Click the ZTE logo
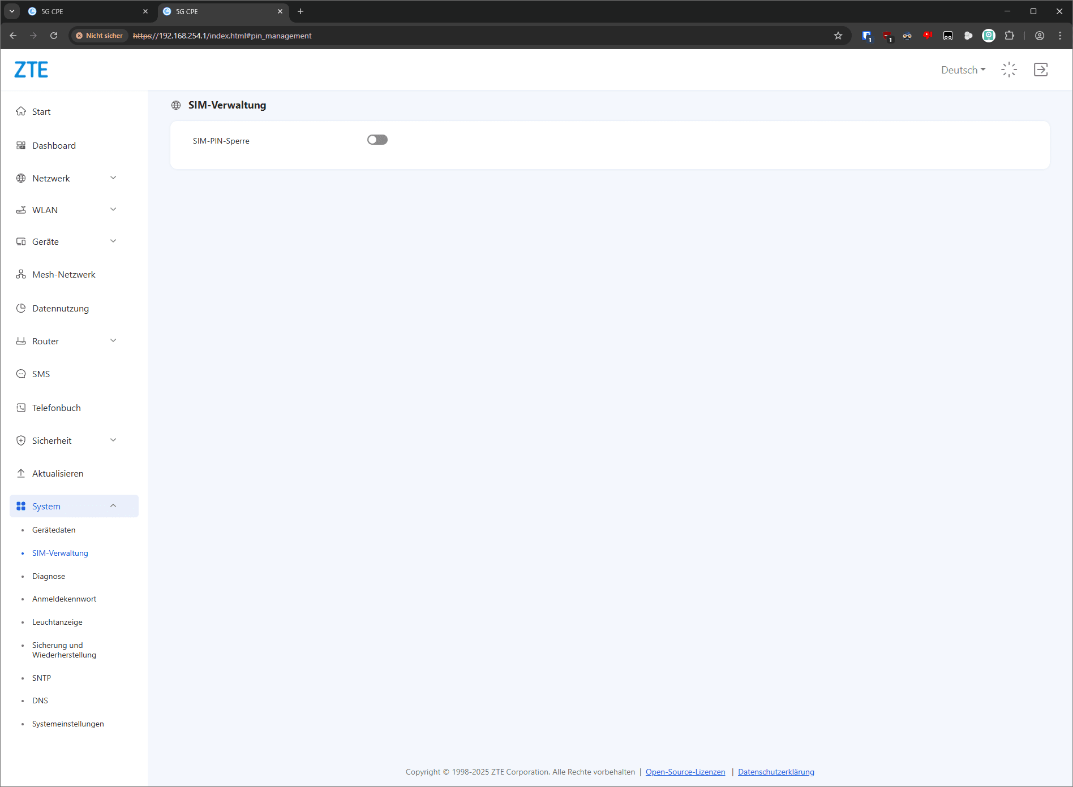 pyautogui.click(x=31, y=70)
